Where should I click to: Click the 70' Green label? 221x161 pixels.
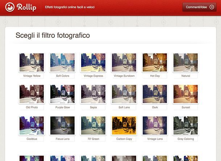pyautogui.click(x=93, y=139)
